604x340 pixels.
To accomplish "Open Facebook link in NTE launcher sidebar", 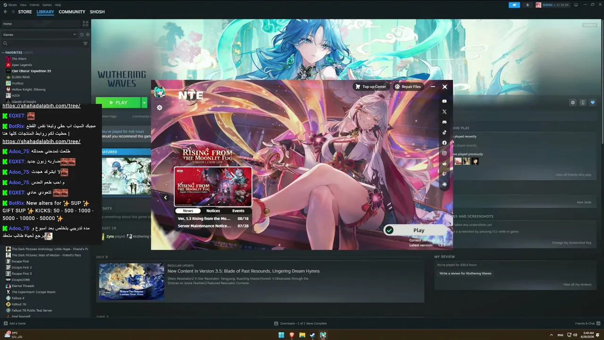I will tap(444, 143).
